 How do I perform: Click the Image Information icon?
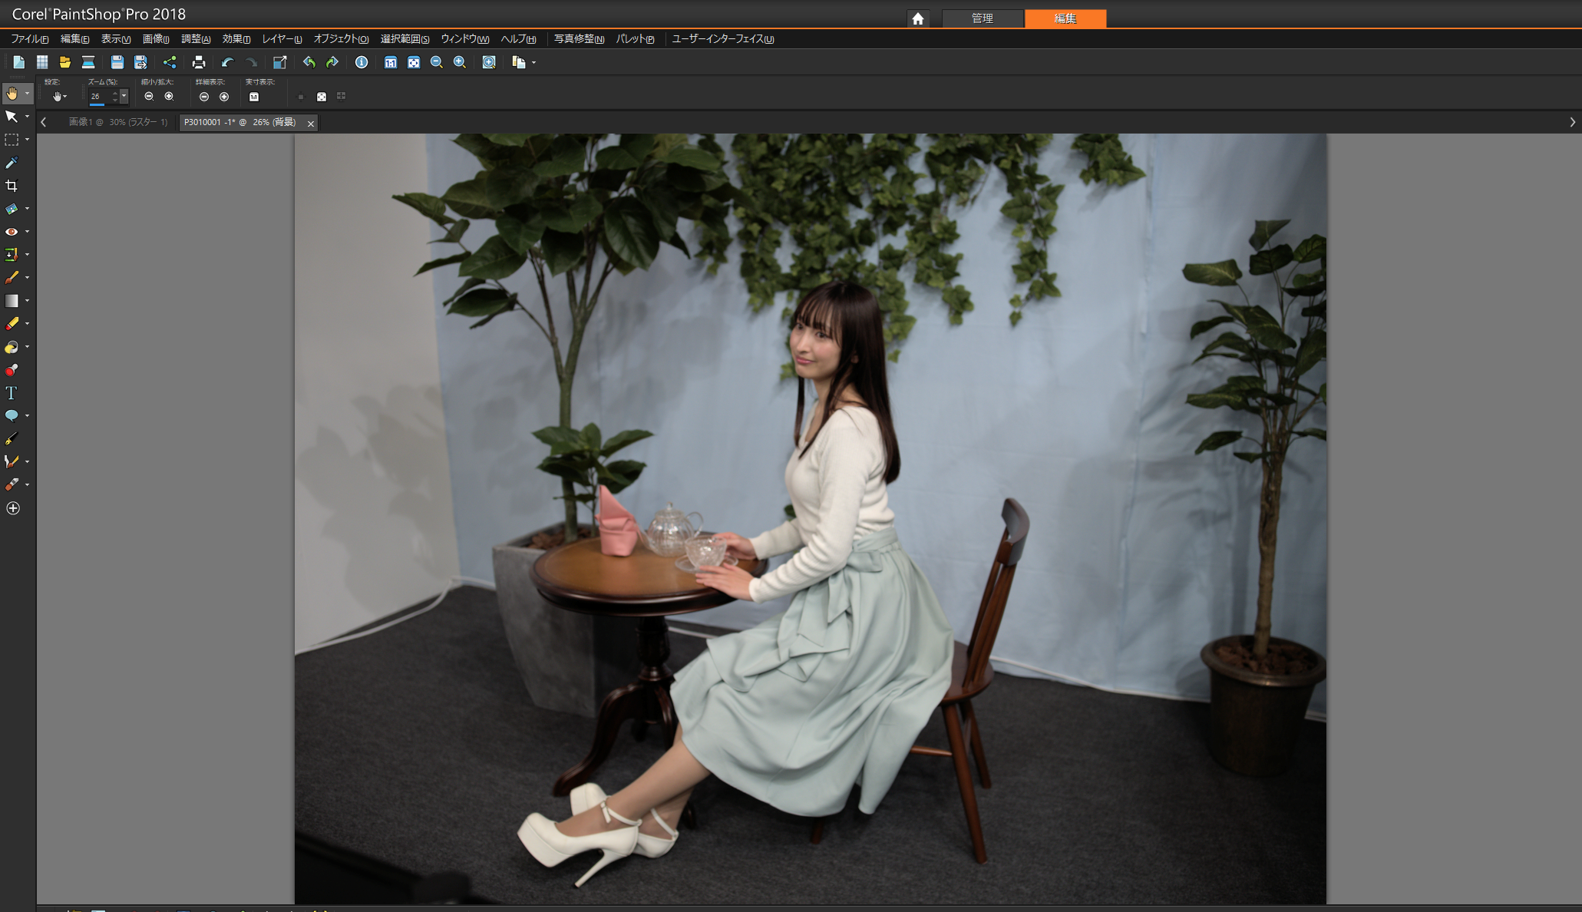pos(362,62)
